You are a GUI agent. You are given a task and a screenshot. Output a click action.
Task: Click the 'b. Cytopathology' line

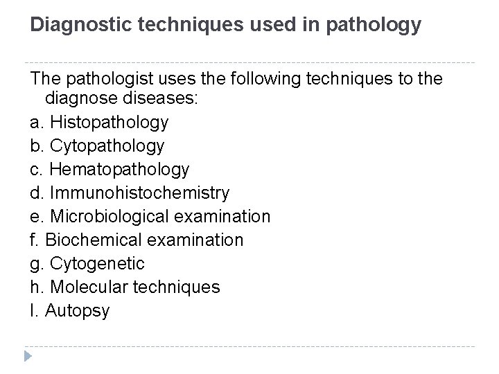click(x=97, y=146)
